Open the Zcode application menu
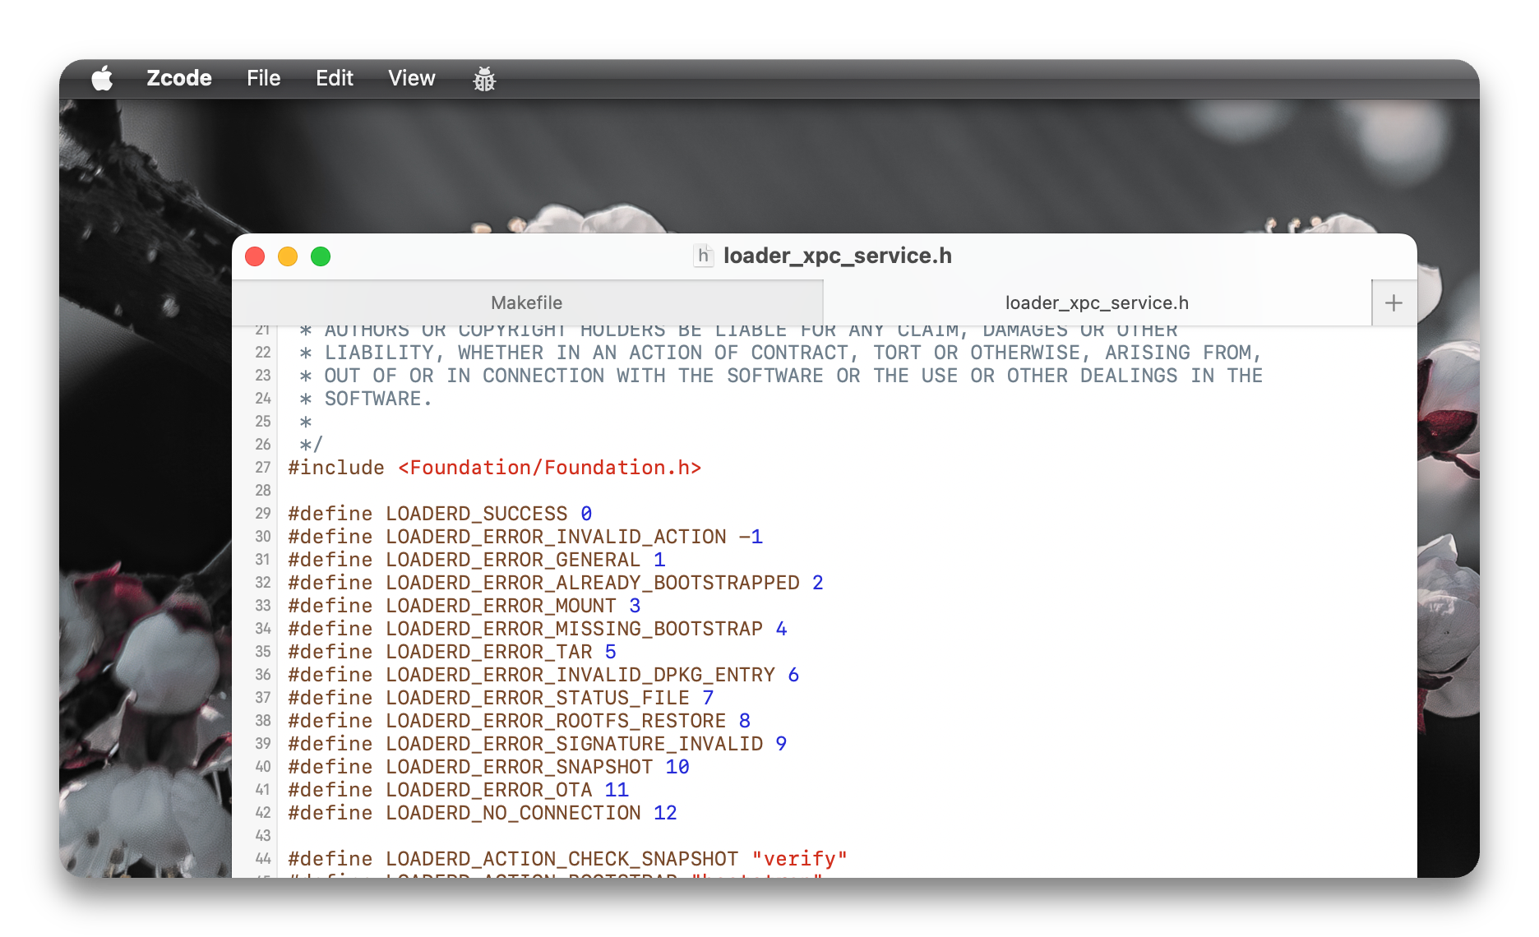Image resolution: width=1539 pixels, height=937 pixels. pyautogui.click(x=179, y=78)
